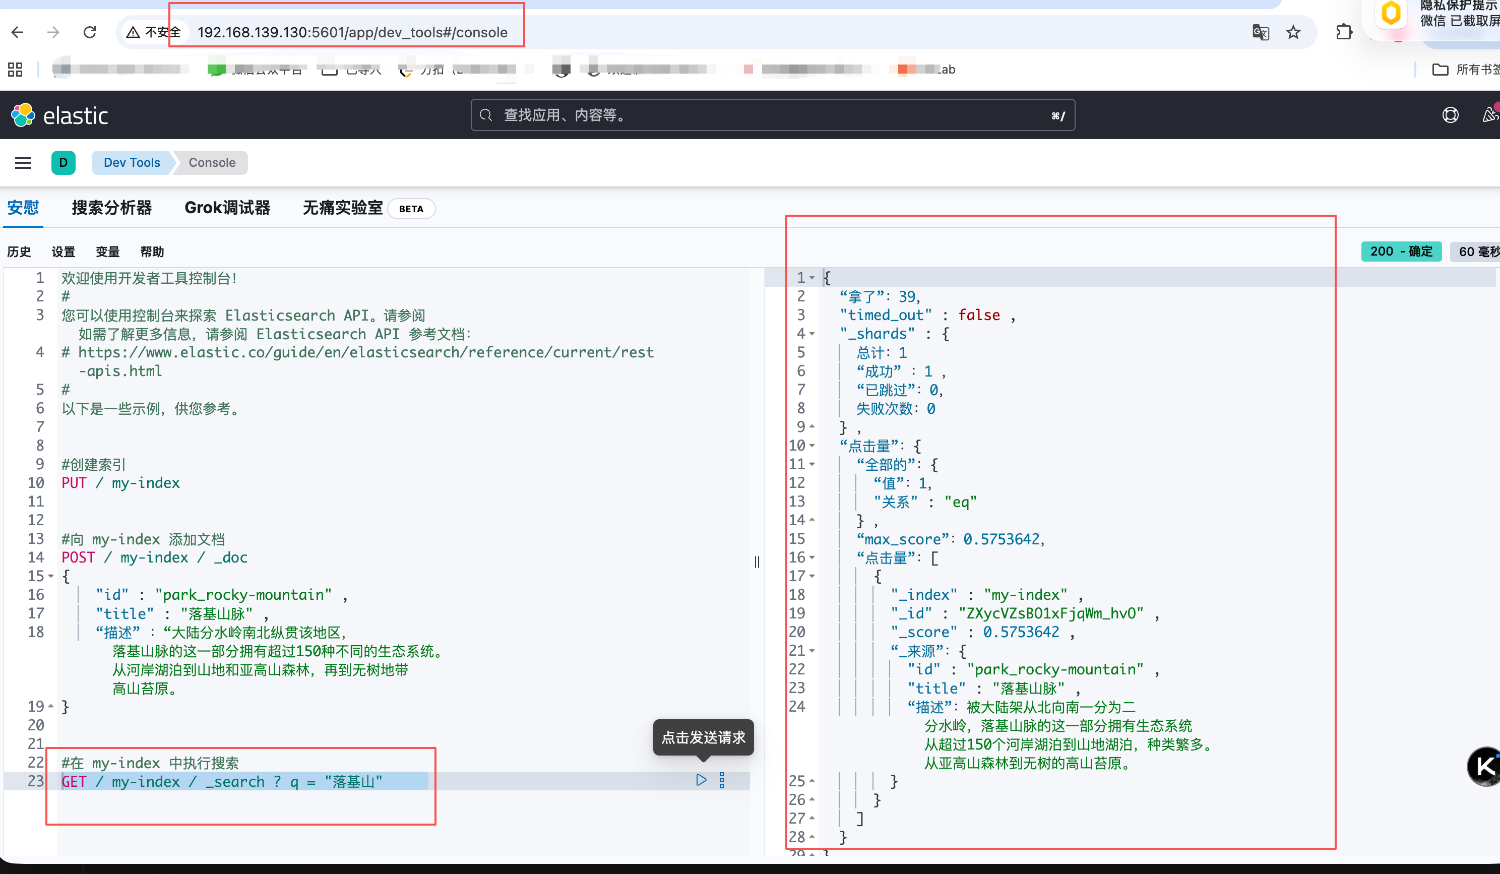Viewport: 1500px width, 874px height.
Task: Open the browser extensions puzzle icon
Action: pyautogui.click(x=1344, y=32)
